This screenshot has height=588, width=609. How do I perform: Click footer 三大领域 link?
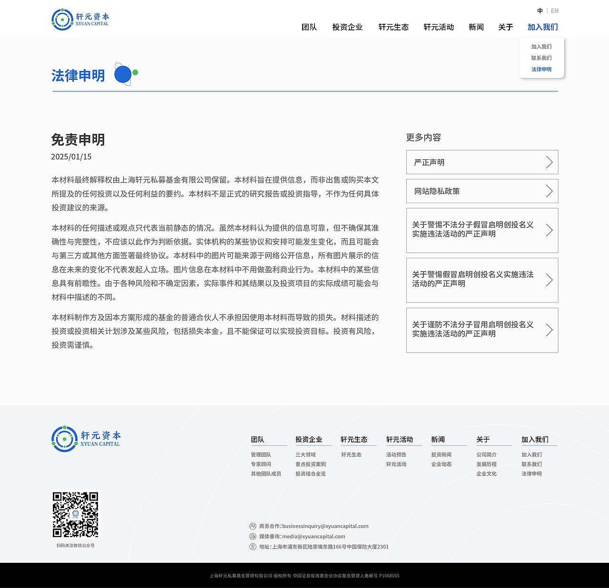point(305,455)
